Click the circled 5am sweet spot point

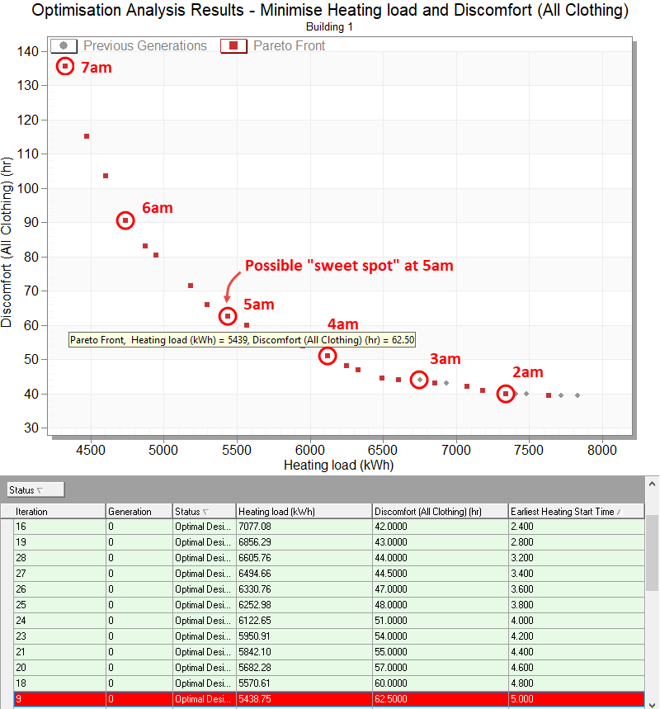click(228, 316)
